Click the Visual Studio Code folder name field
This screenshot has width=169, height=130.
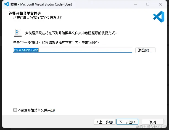[x=73, y=50]
